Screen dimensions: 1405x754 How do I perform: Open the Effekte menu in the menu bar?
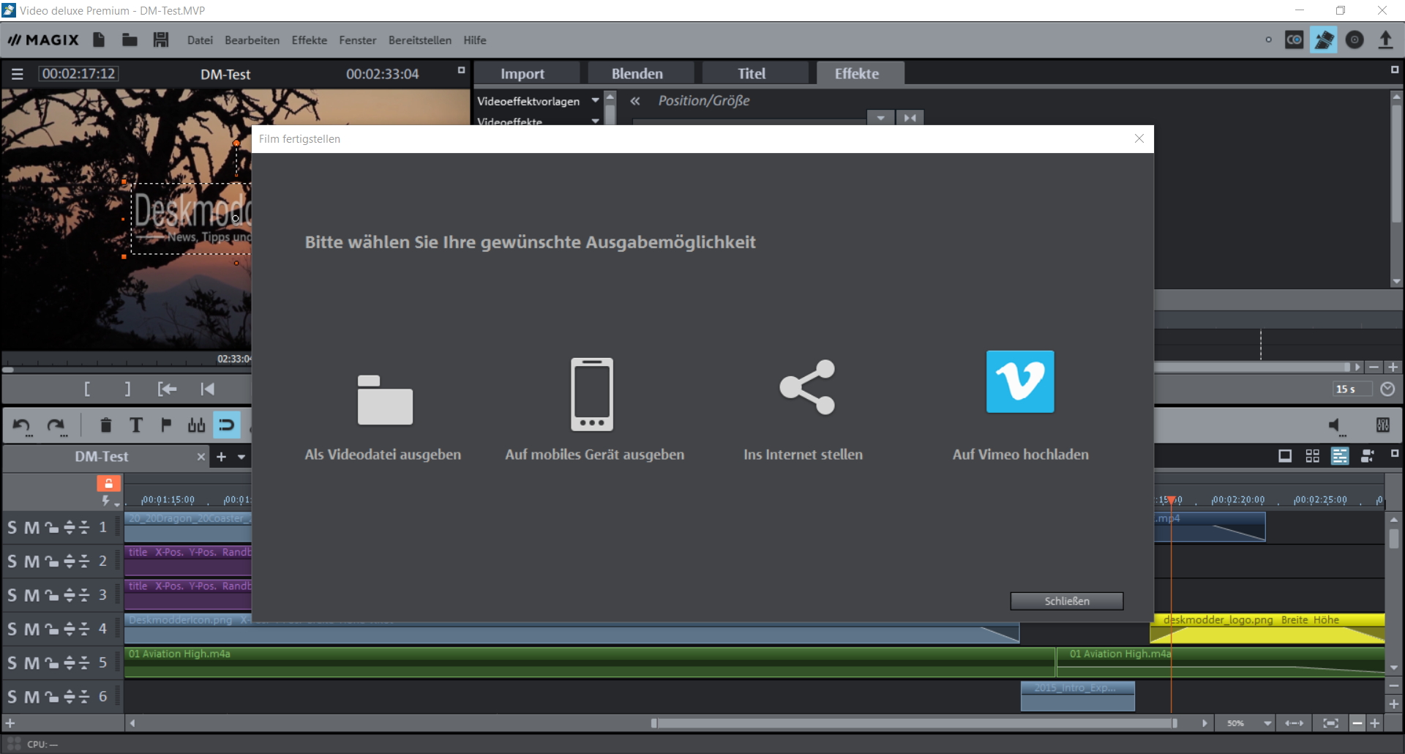pyautogui.click(x=309, y=40)
